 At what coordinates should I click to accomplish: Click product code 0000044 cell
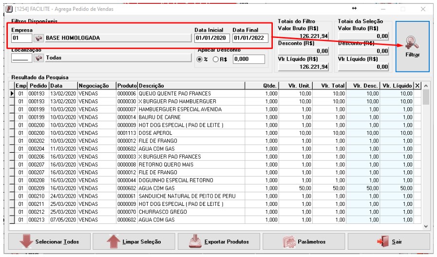coord(127,181)
